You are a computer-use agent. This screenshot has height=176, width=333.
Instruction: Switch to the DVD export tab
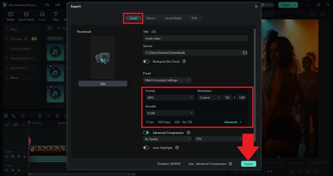click(x=194, y=18)
